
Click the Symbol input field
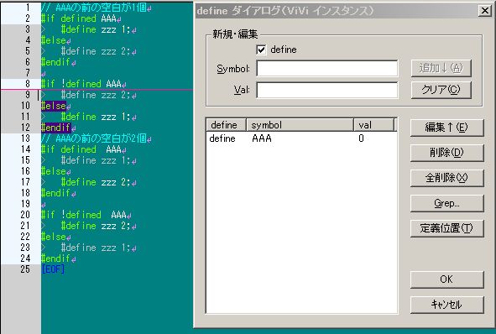[x=326, y=68]
